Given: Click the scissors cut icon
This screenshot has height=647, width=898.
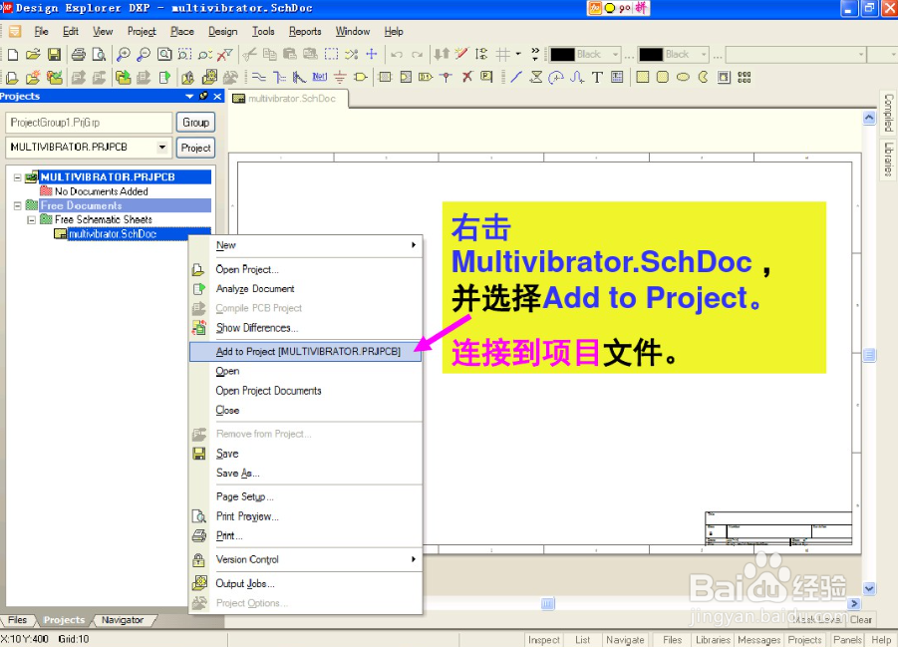Looking at the screenshot, I should click(249, 55).
